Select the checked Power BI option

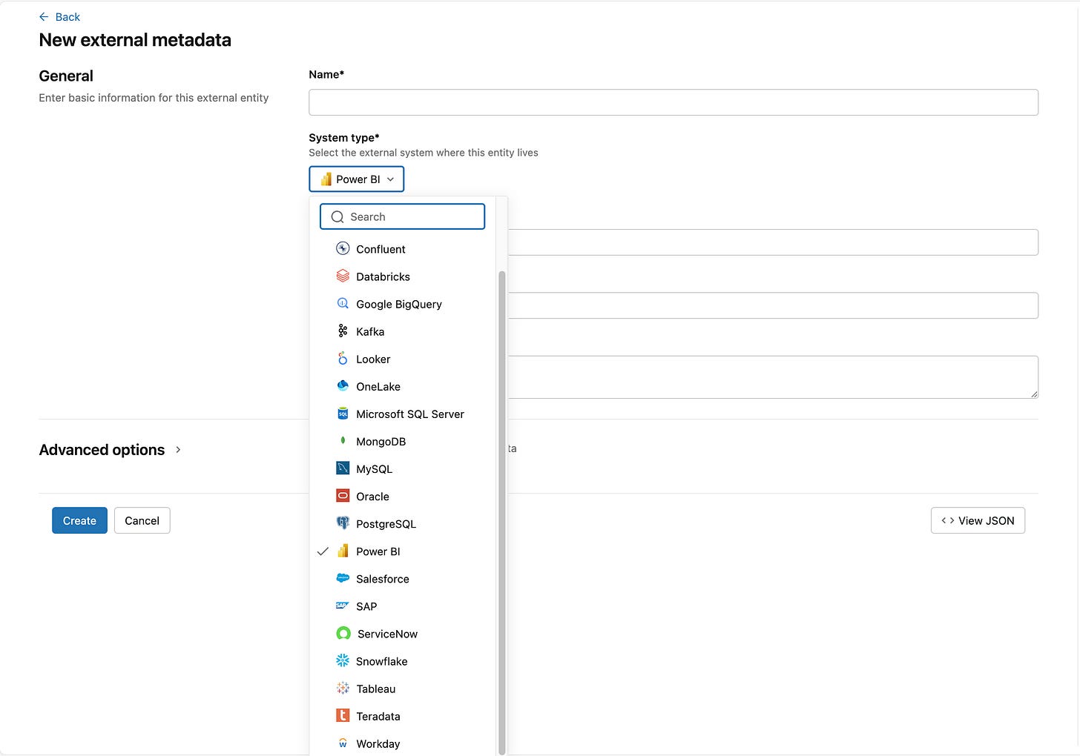tap(403, 551)
